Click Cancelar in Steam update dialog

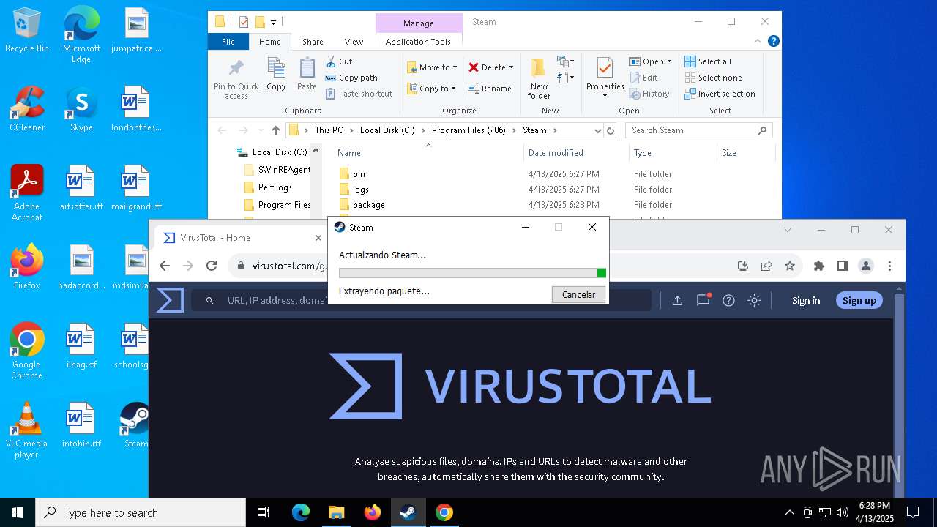tap(578, 294)
